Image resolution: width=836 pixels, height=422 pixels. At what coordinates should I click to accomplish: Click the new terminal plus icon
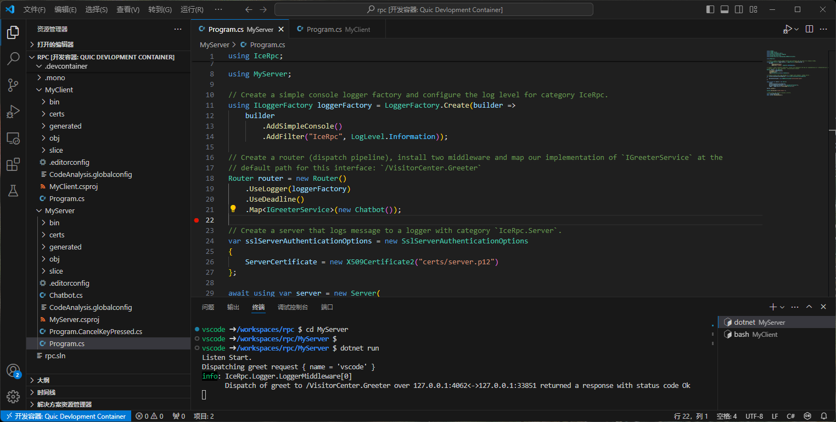(x=773, y=307)
